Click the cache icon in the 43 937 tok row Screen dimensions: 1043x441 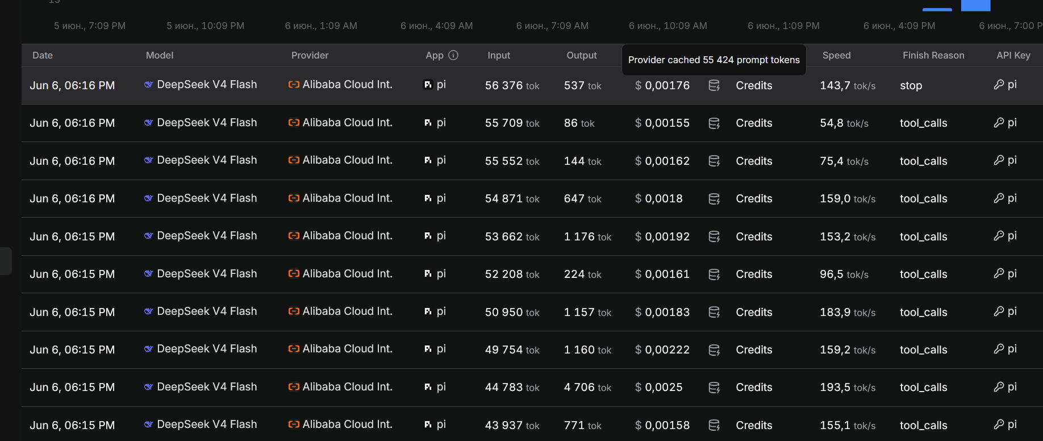point(714,425)
